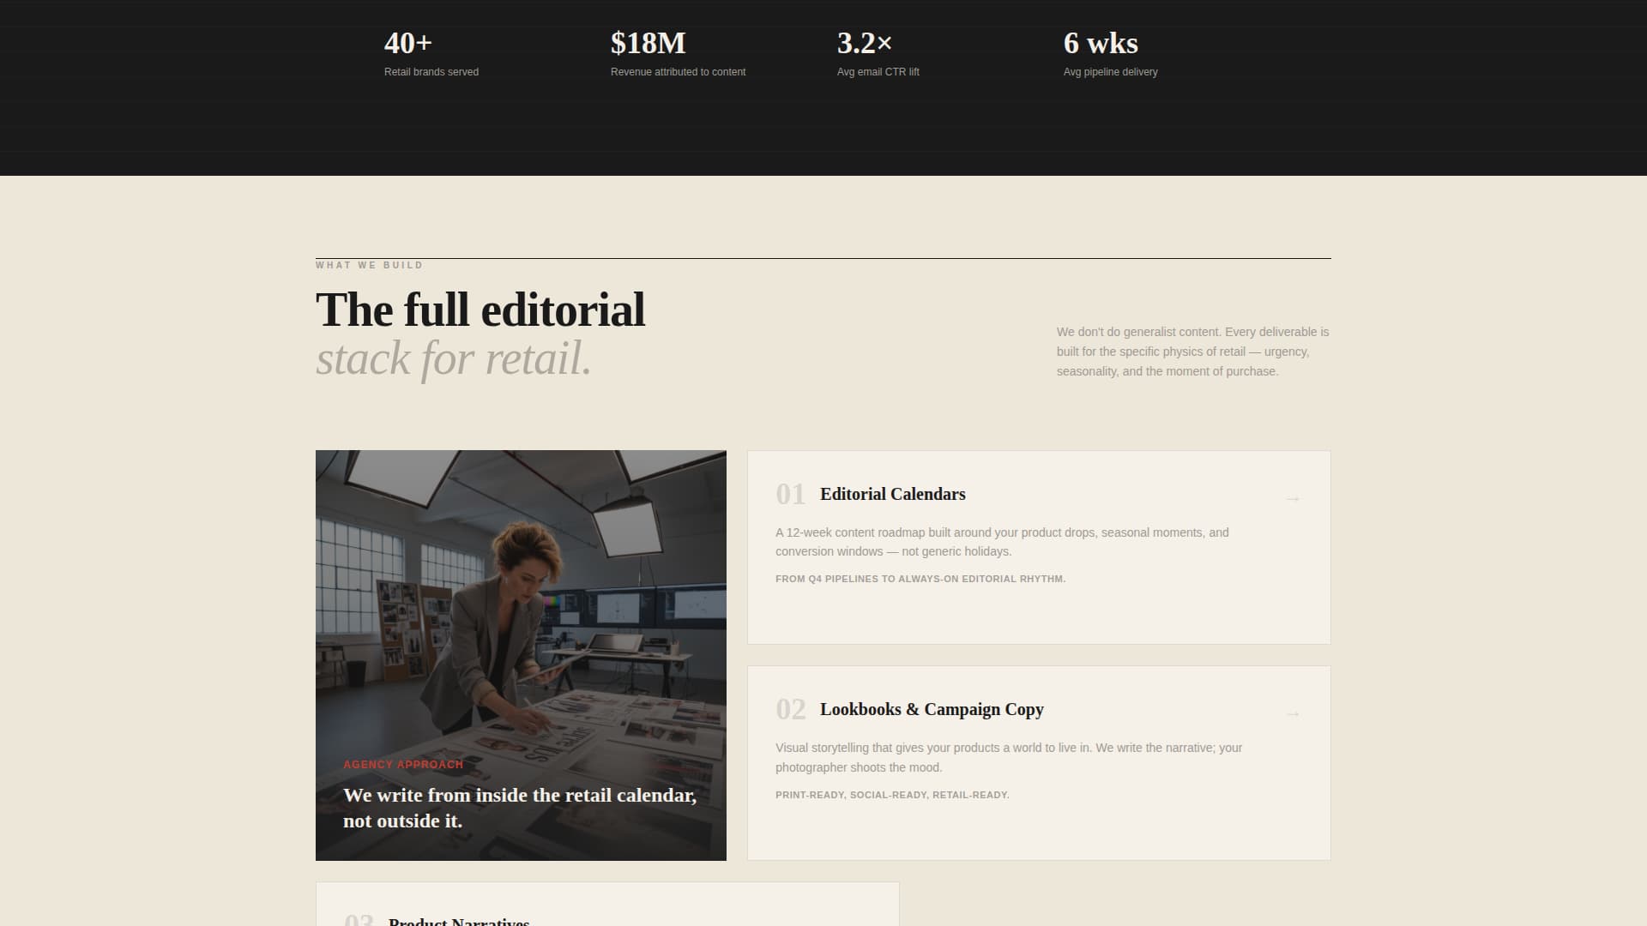This screenshot has width=1647, height=926.
Task: Click 'Revenue attributed to content' label
Action: pos(678,72)
